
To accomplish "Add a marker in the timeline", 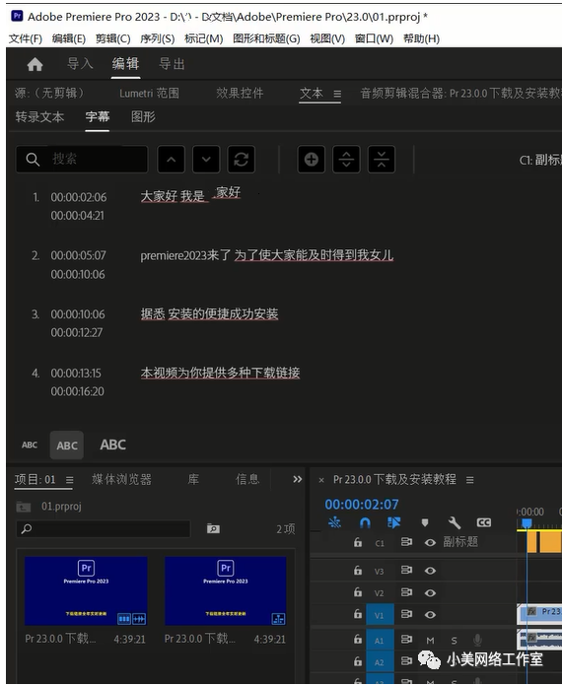I will 425,522.
